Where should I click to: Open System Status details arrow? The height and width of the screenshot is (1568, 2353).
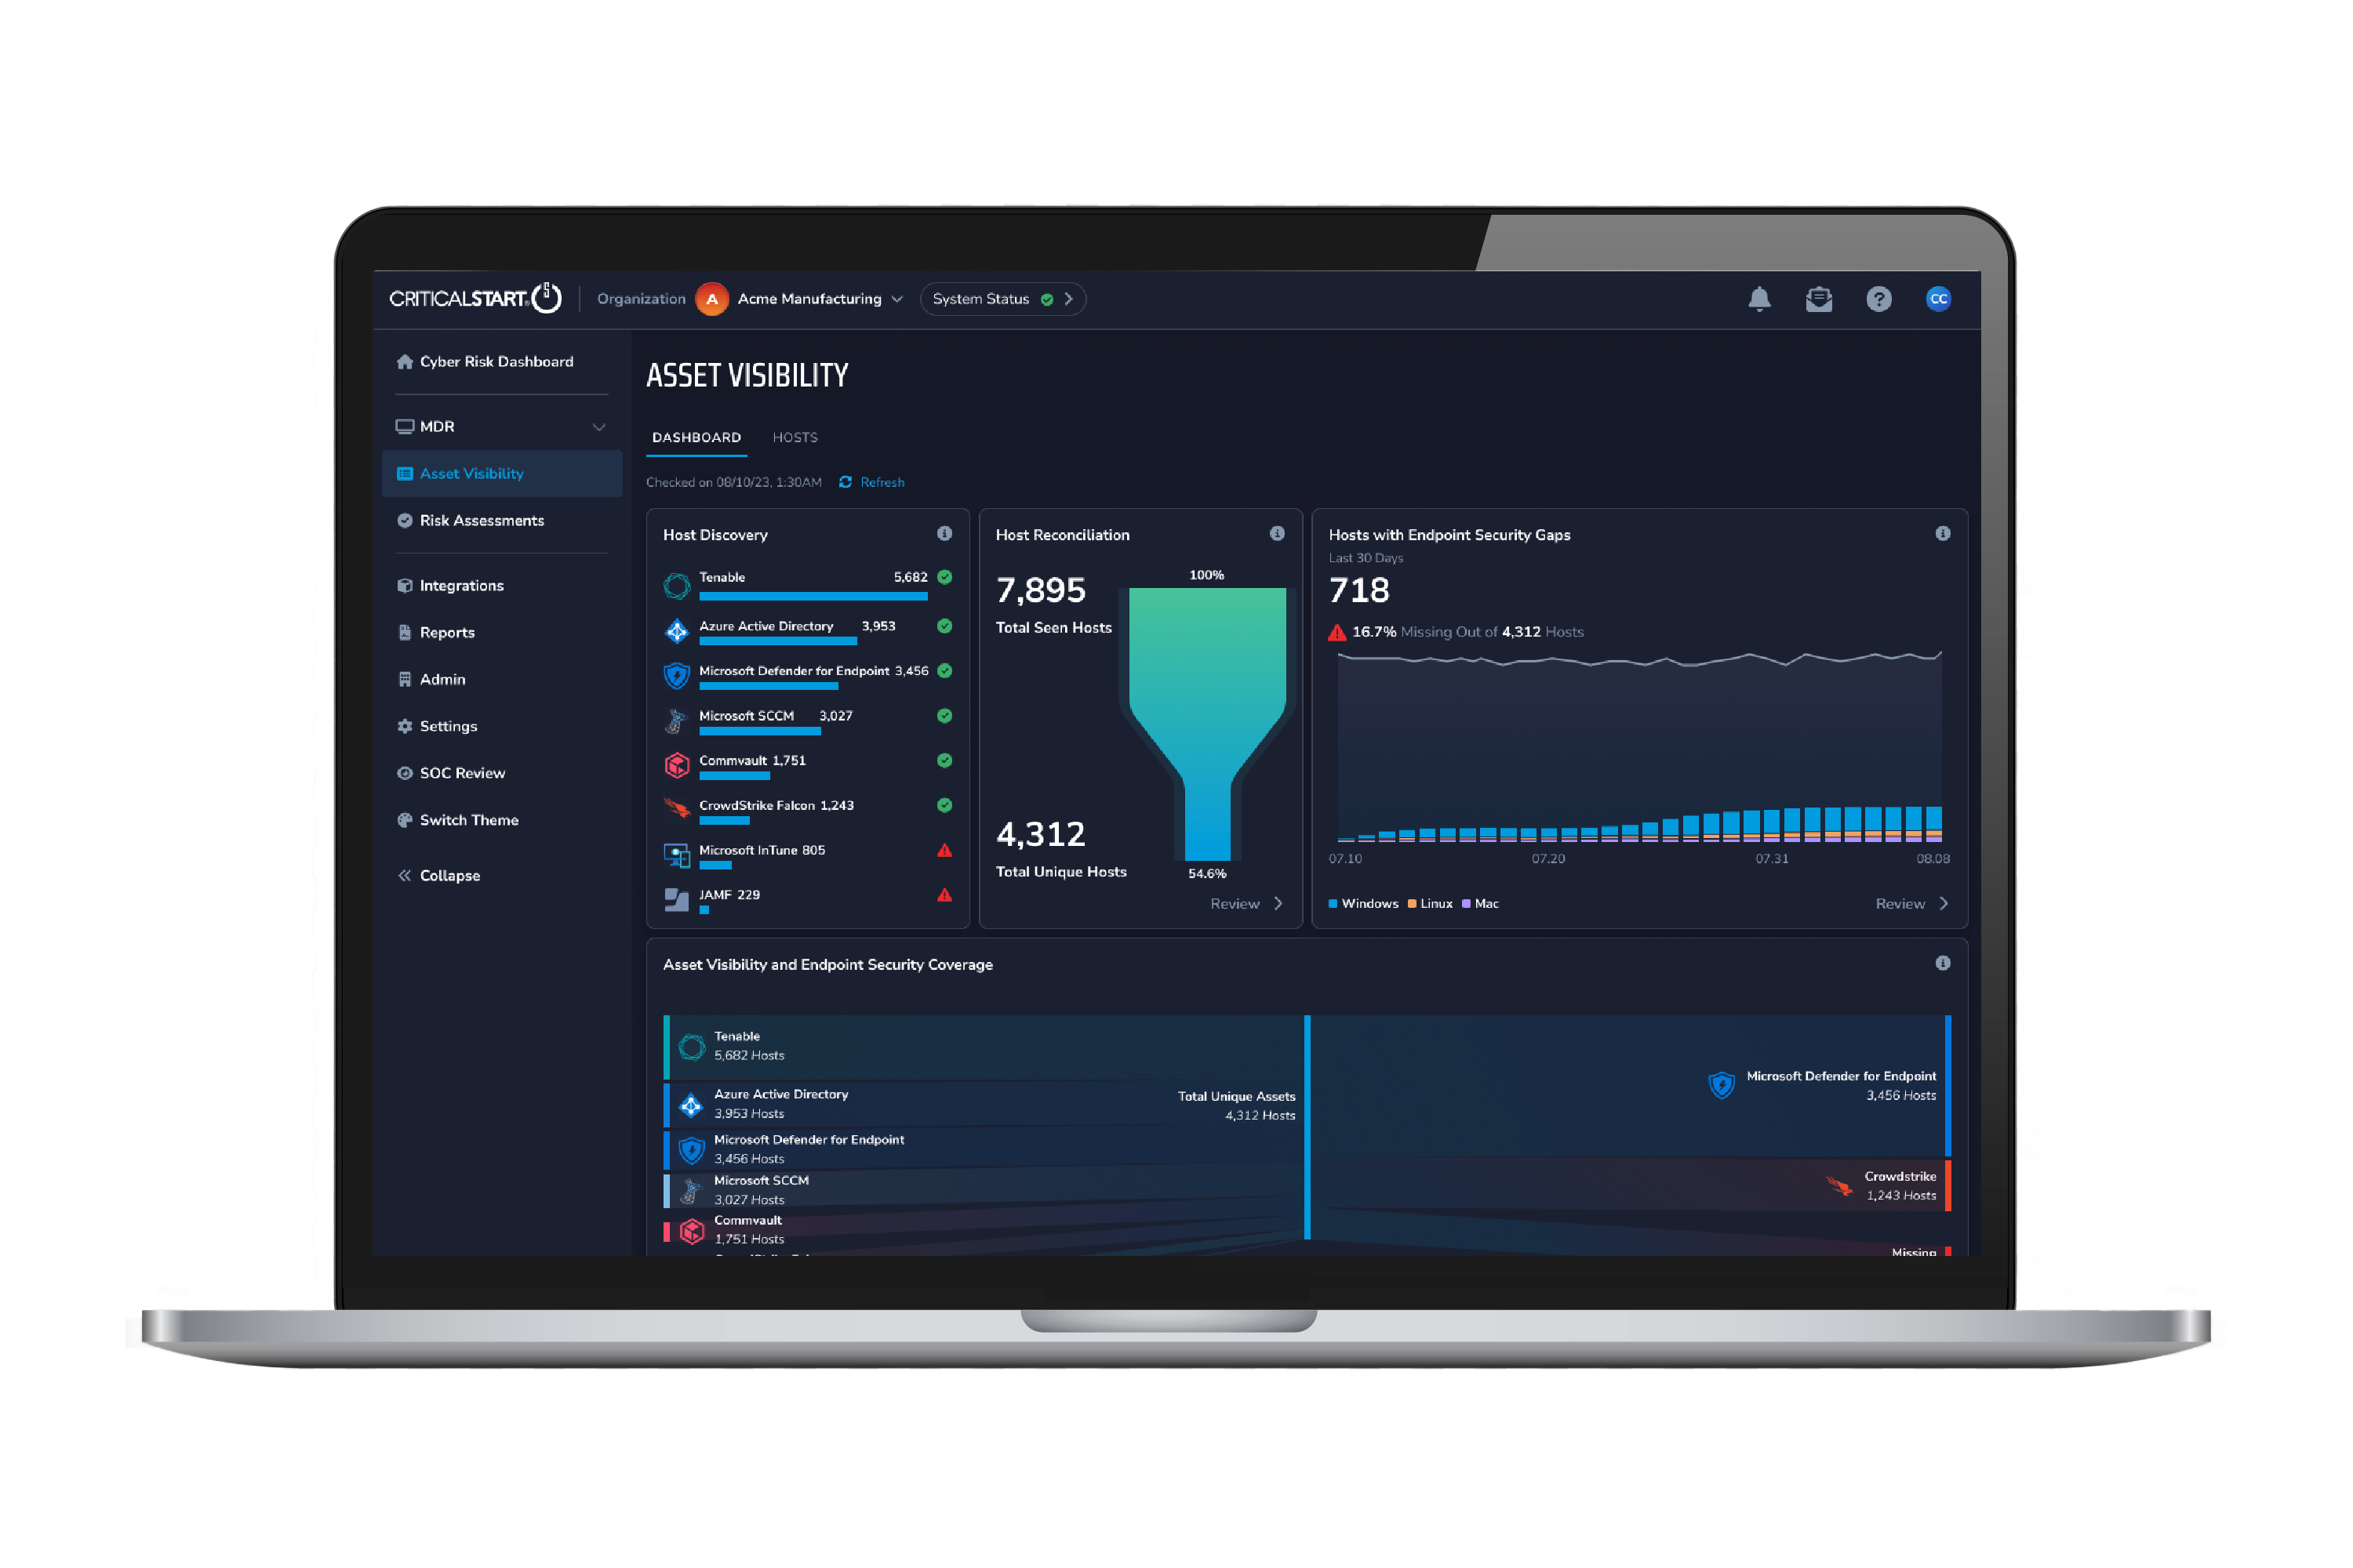[x=1068, y=299]
